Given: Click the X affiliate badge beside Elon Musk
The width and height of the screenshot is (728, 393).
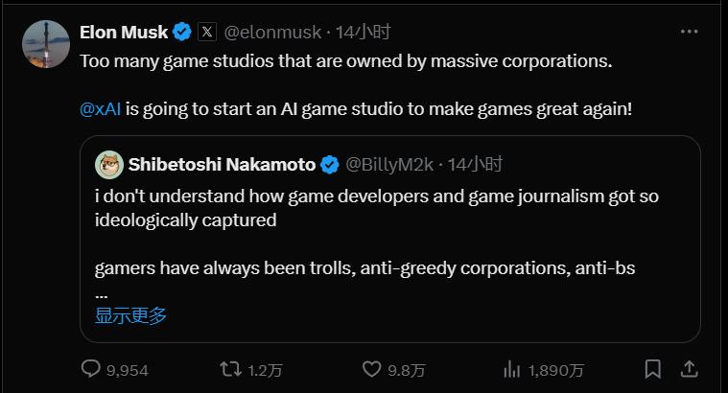Looking at the screenshot, I should [207, 32].
